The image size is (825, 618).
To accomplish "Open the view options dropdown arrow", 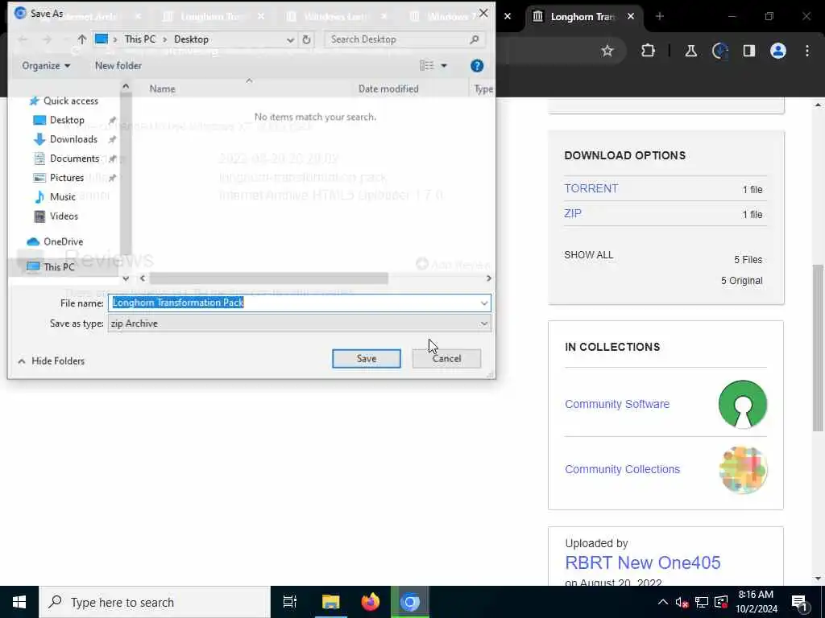I will pyautogui.click(x=444, y=66).
